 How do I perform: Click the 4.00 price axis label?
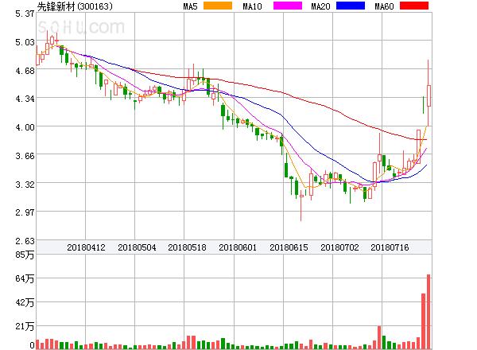25,127
